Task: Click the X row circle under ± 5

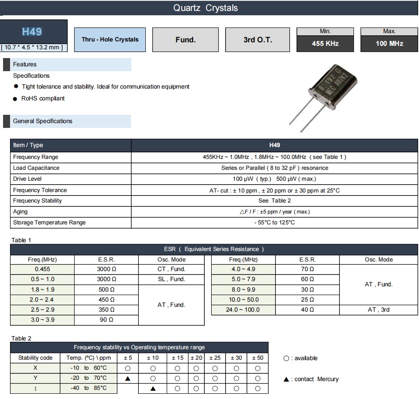Action: click(128, 368)
